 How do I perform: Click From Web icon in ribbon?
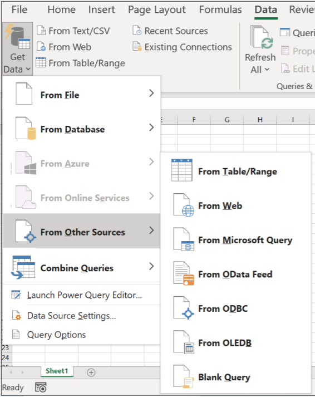click(41, 47)
